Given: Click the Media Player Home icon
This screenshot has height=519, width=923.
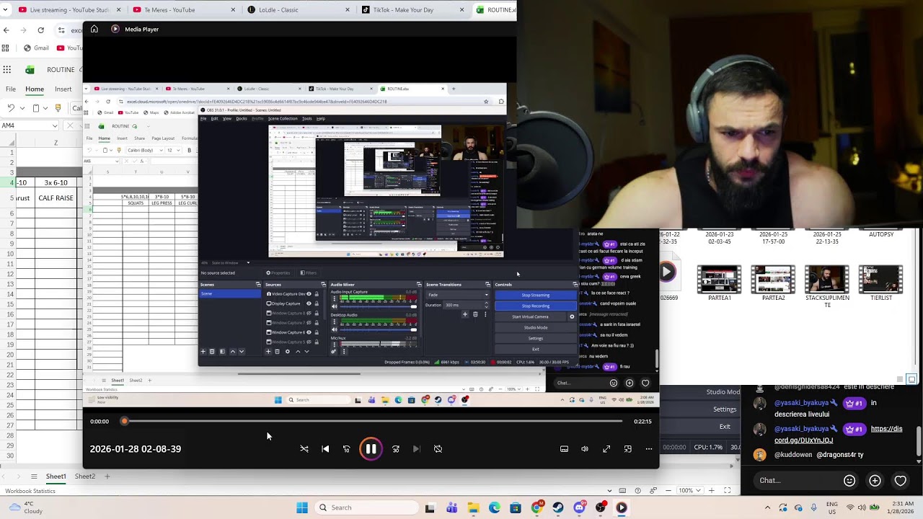Looking at the screenshot, I should (x=94, y=29).
